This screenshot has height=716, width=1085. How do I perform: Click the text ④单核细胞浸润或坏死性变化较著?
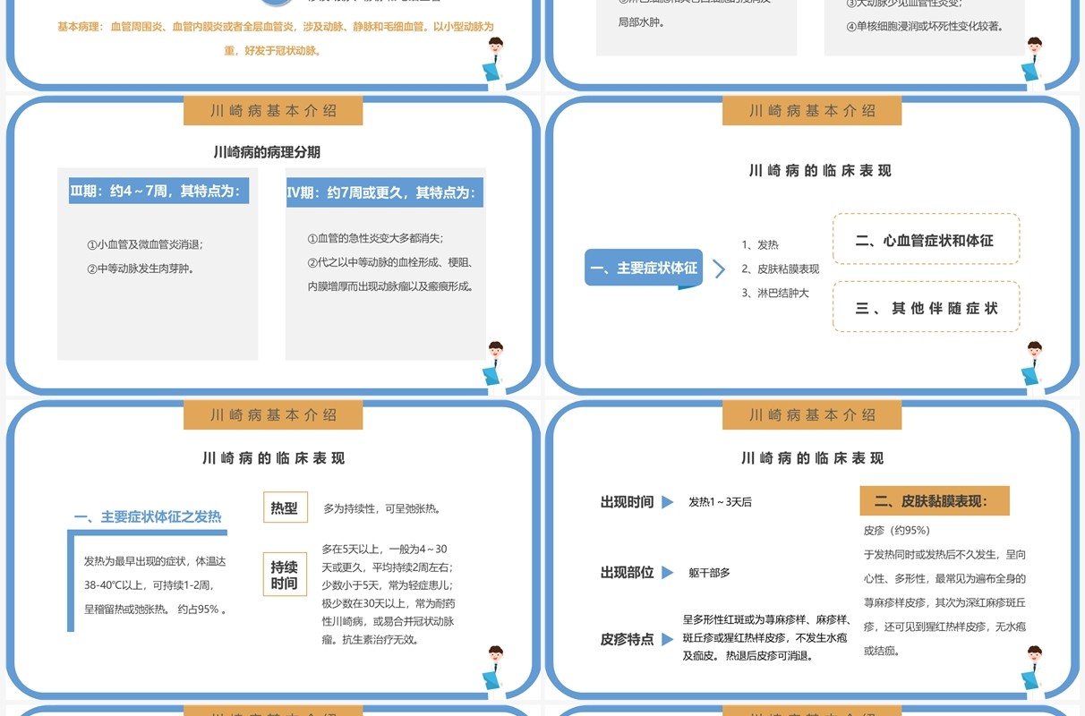point(924,26)
